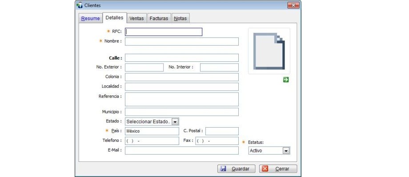Open the Seleccionar Estado combo box

pos(152,122)
